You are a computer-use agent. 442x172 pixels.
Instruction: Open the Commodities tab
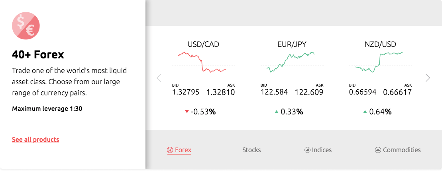(402, 150)
